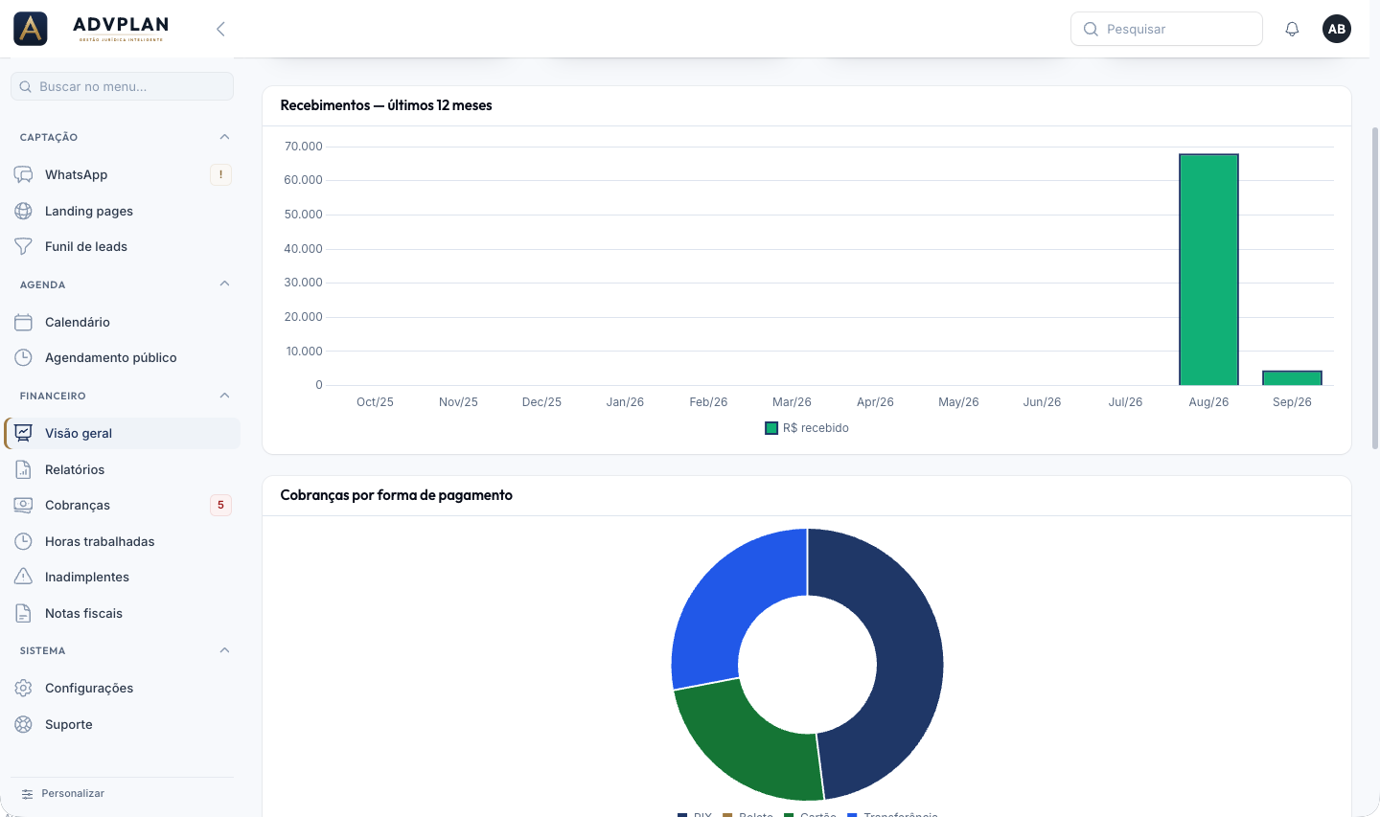Screen dimensions: 1380x817
Task: Click the AB user avatar
Action: [1337, 29]
